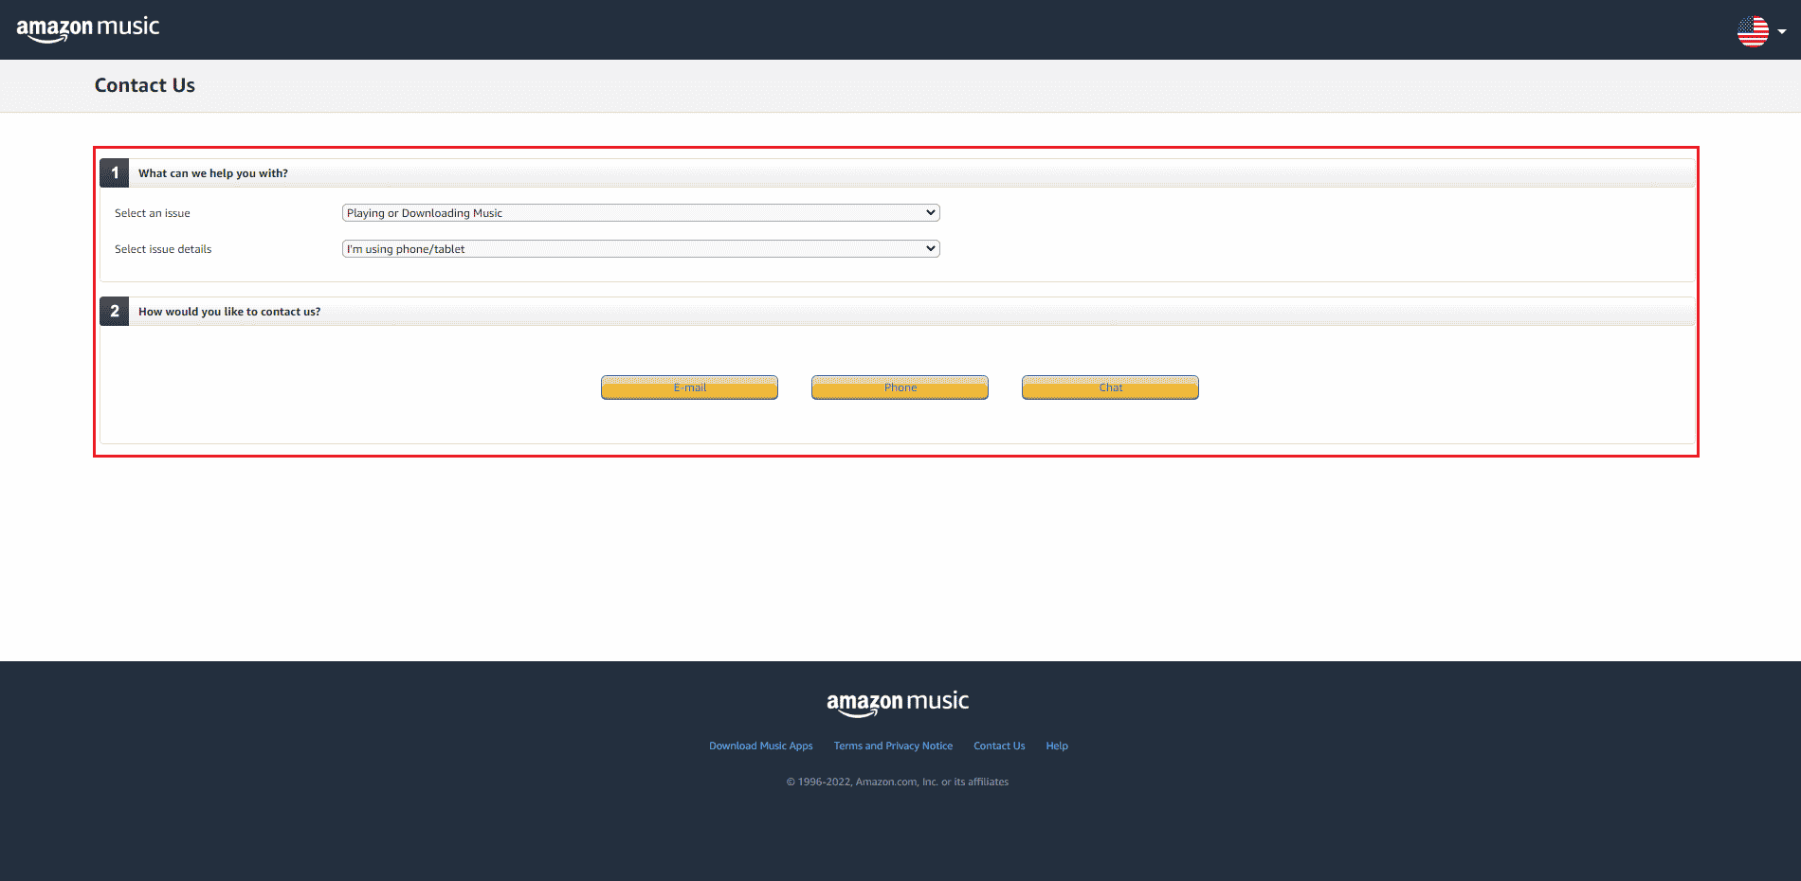Click 'How would you like to contact us?' heading
The height and width of the screenshot is (881, 1801).
point(229,312)
